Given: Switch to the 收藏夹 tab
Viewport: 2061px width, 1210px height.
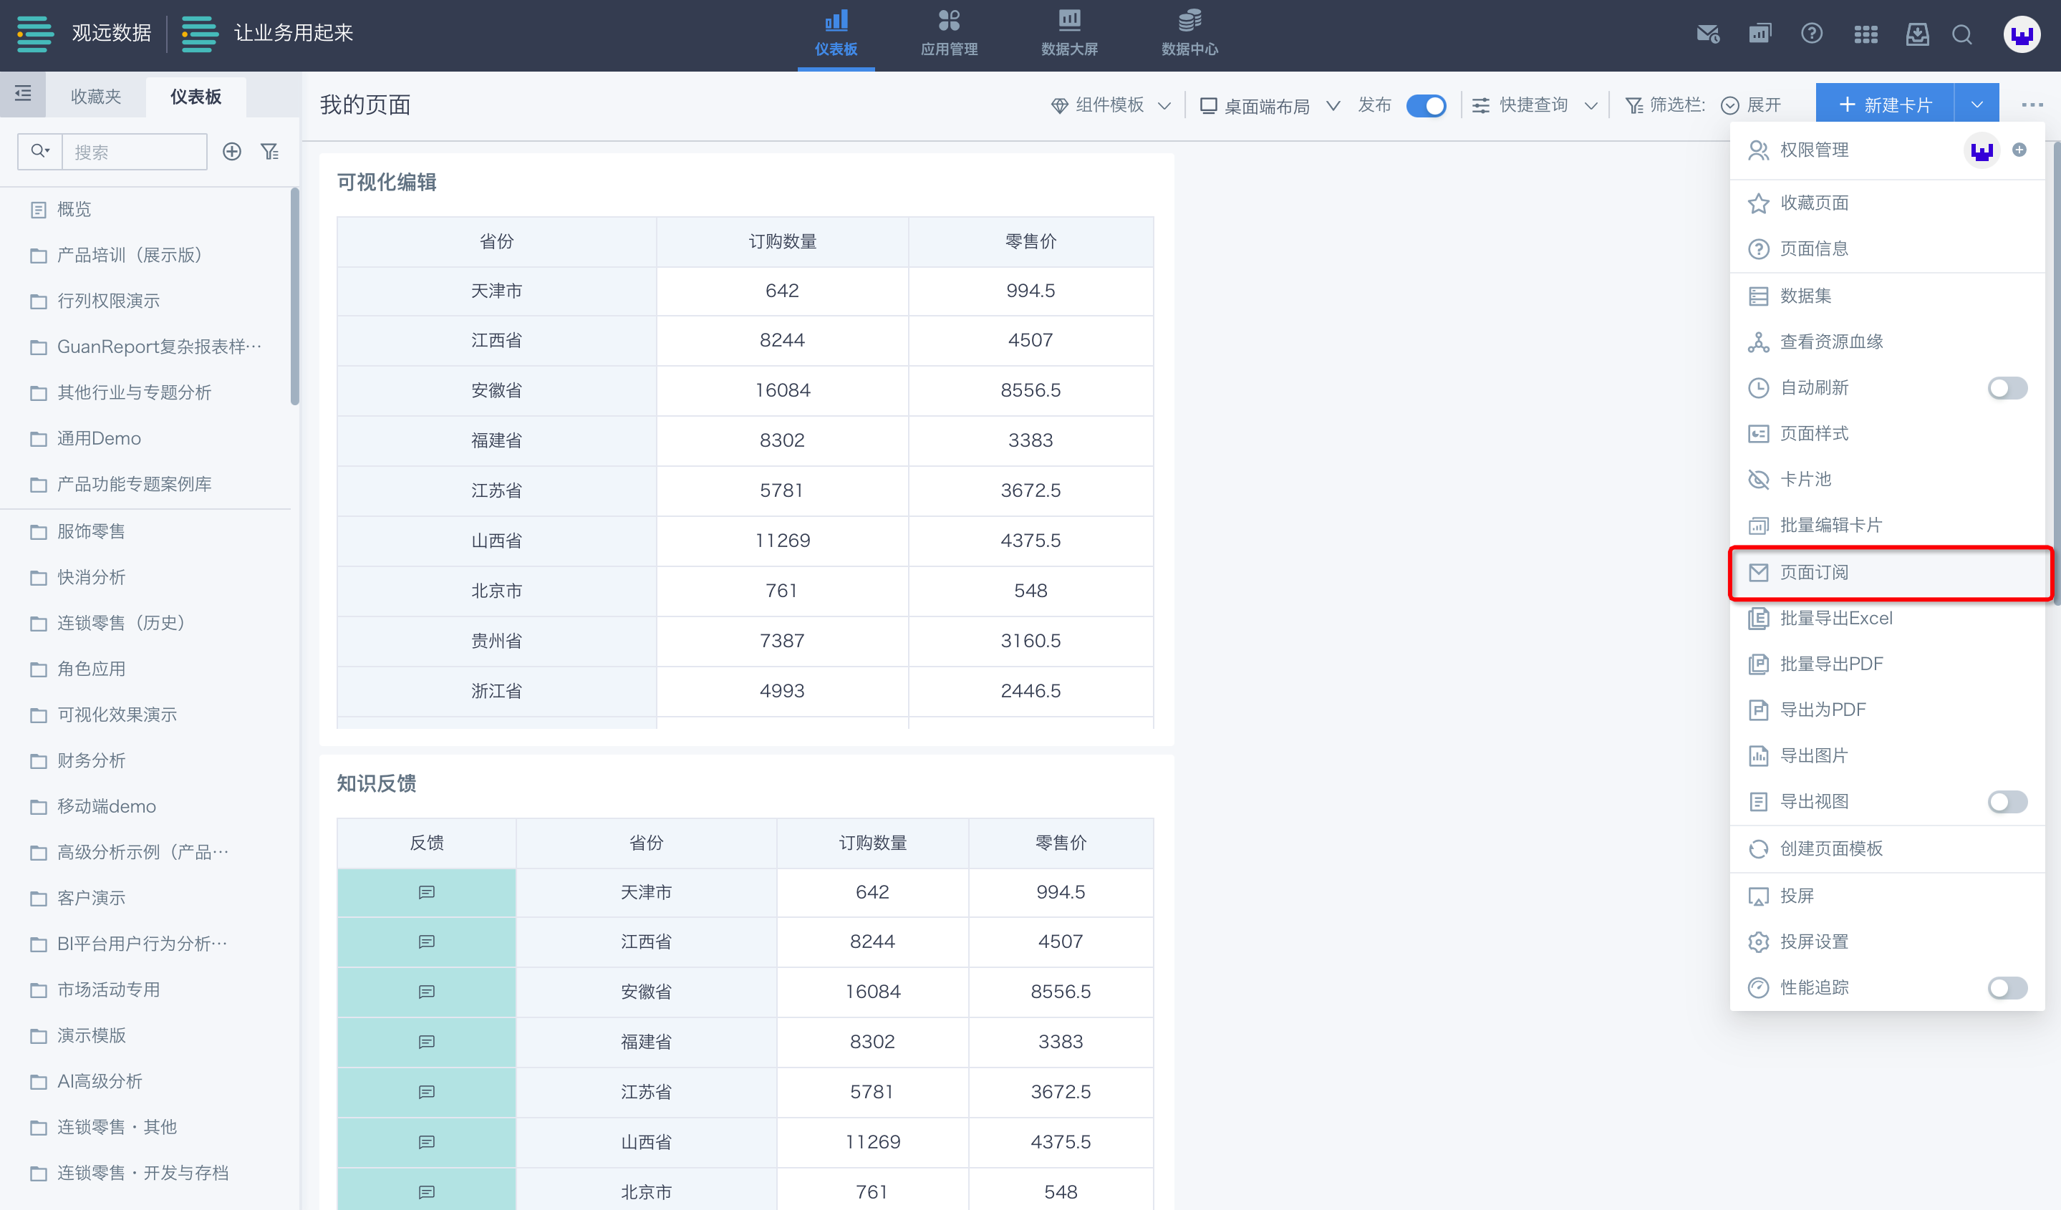Looking at the screenshot, I should [x=96, y=97].
